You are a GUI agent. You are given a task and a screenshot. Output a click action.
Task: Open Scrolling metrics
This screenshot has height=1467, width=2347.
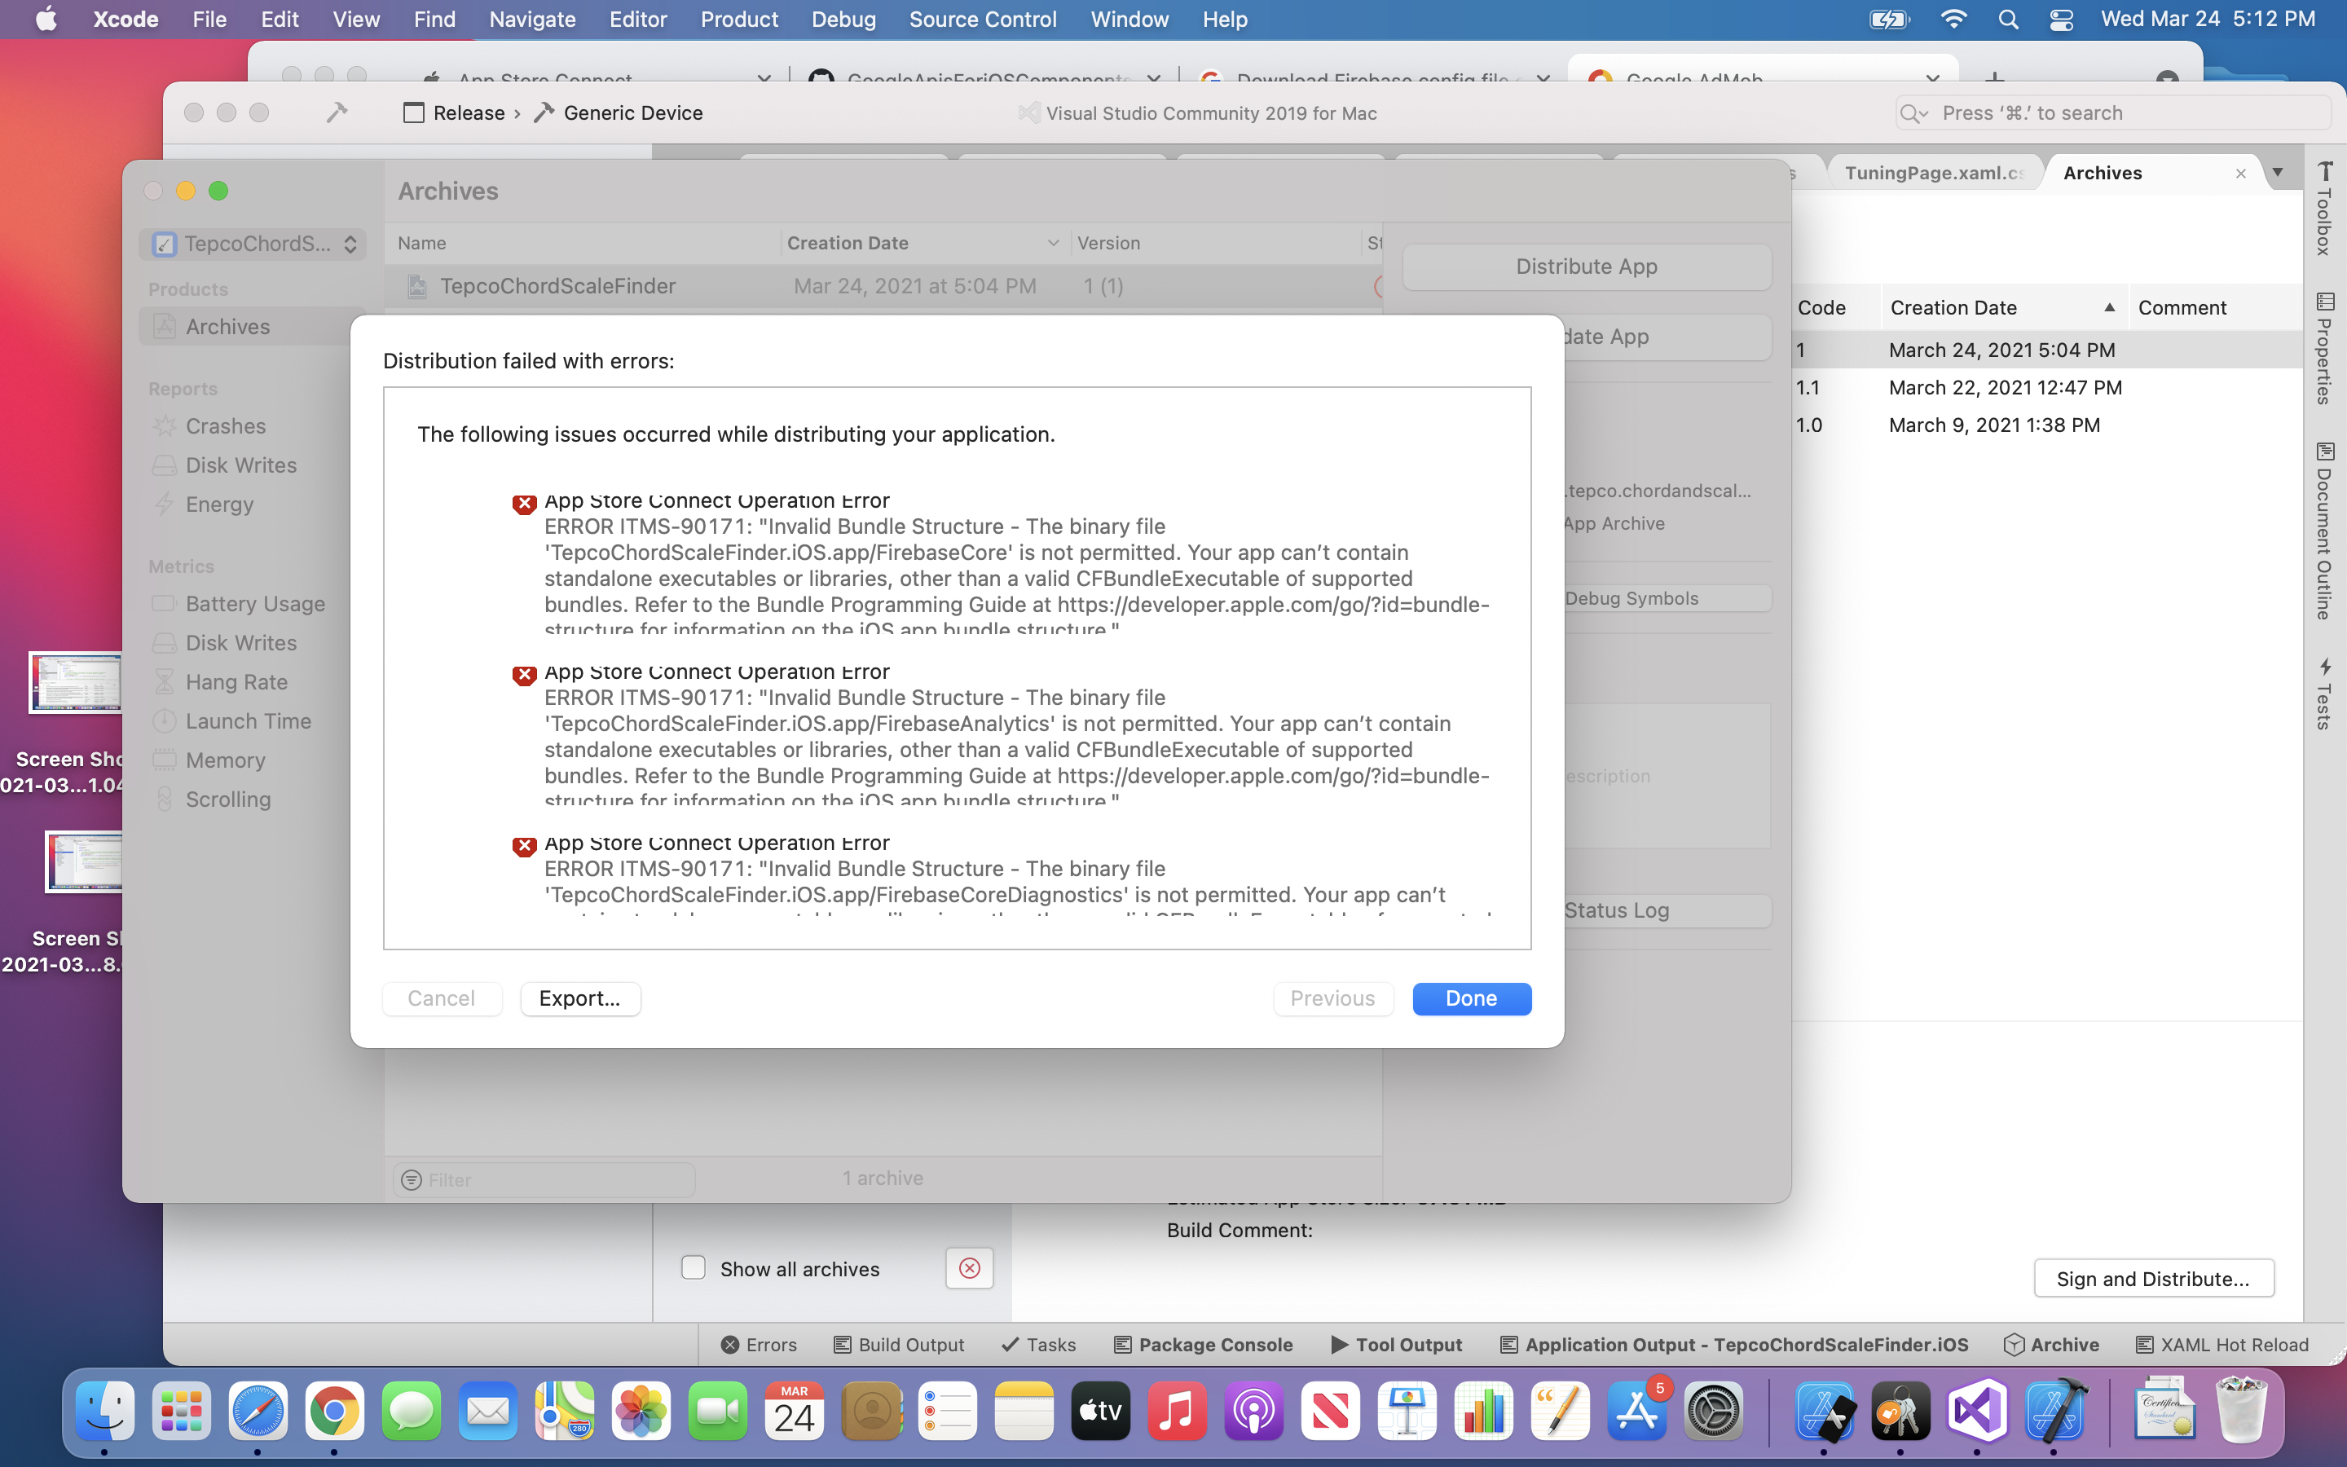(228, 800)
